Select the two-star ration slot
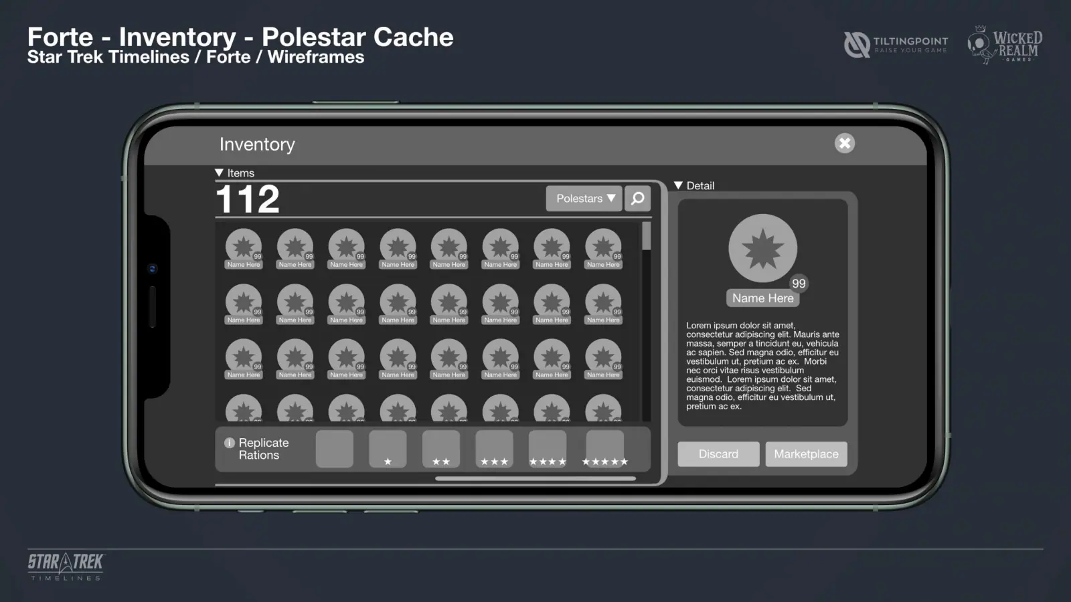This screenshot has width=1071, height=602. (x=441, y=449)
